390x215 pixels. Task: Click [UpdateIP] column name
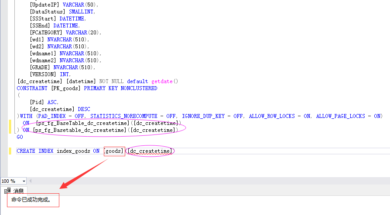point(44,5)
